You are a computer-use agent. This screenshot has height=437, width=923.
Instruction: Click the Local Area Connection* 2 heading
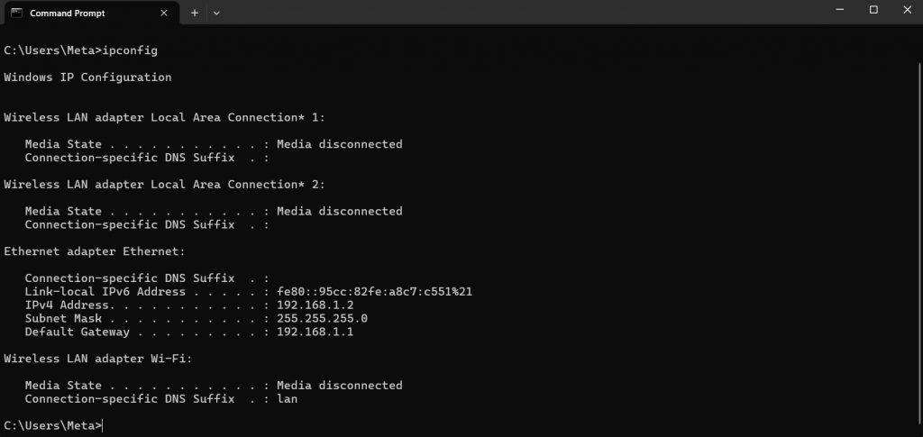164,185
